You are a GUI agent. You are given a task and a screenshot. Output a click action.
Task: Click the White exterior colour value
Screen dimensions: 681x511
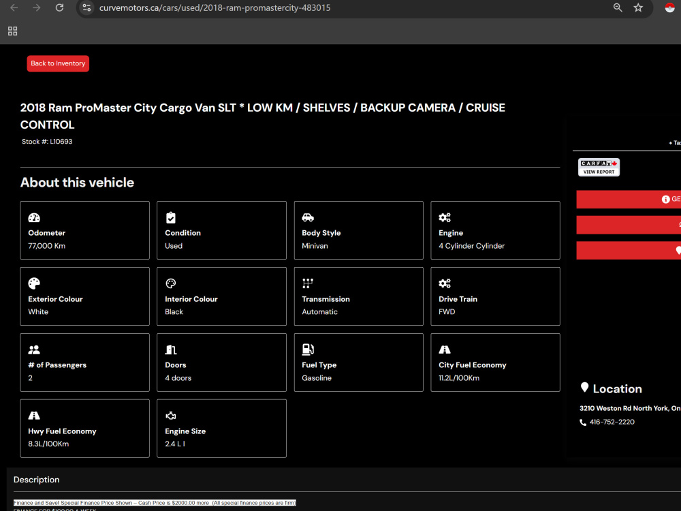pyautogui.click(x=38, y=312)
